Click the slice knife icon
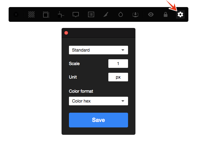 (106, 14)
